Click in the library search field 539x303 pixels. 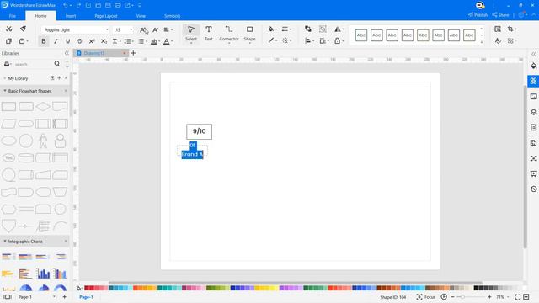33,64
